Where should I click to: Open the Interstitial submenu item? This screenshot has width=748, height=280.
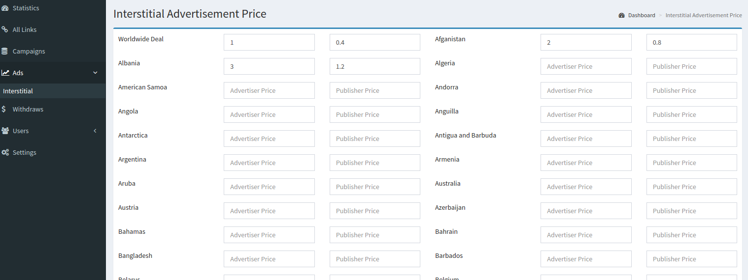(18, 91)
